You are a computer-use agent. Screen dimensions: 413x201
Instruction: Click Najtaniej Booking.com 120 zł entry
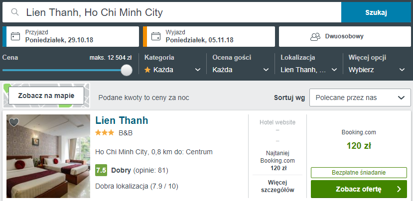(277, 161)
